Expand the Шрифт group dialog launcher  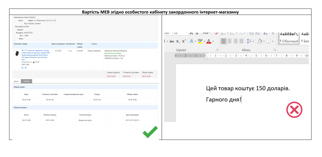[x=217, y=50]
